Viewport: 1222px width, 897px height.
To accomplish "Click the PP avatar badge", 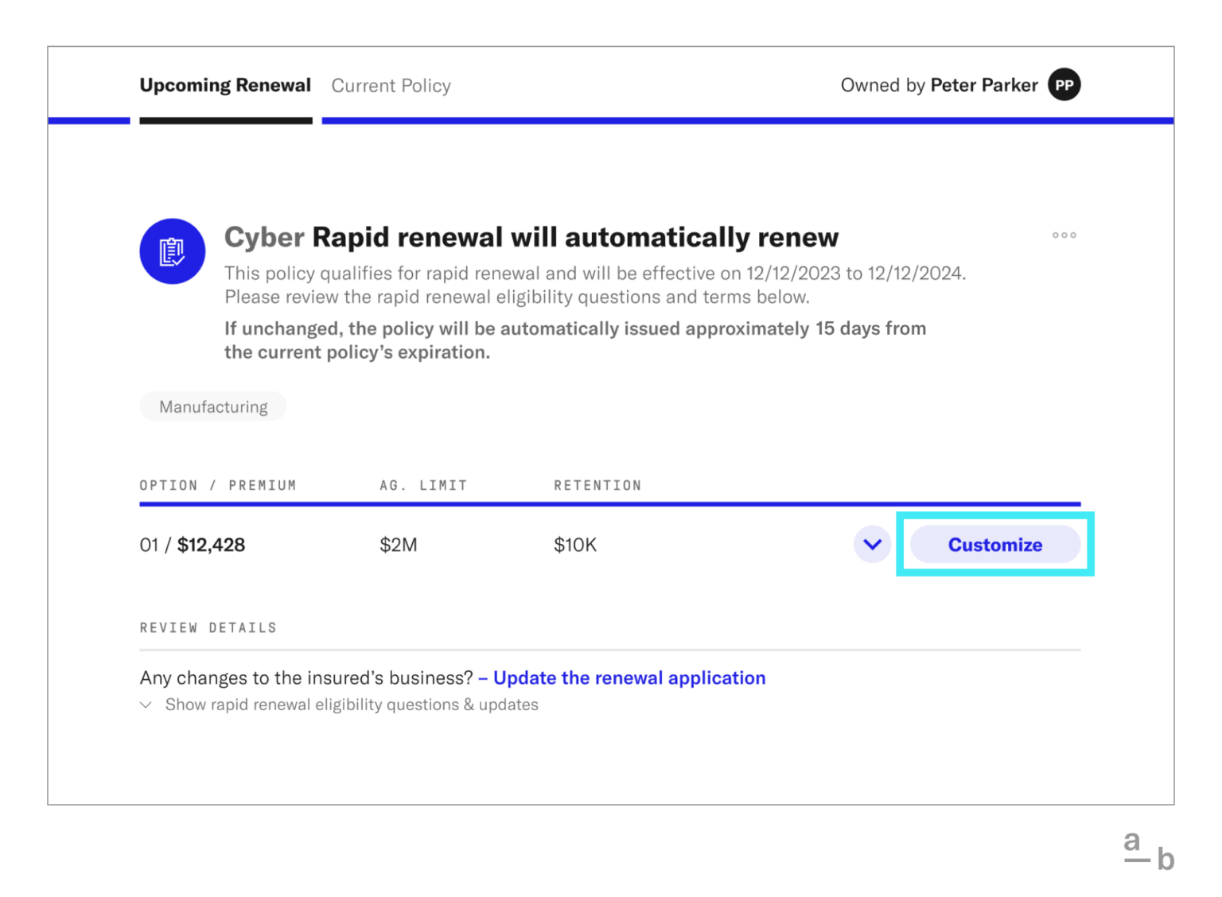I will coord(1064,85).
